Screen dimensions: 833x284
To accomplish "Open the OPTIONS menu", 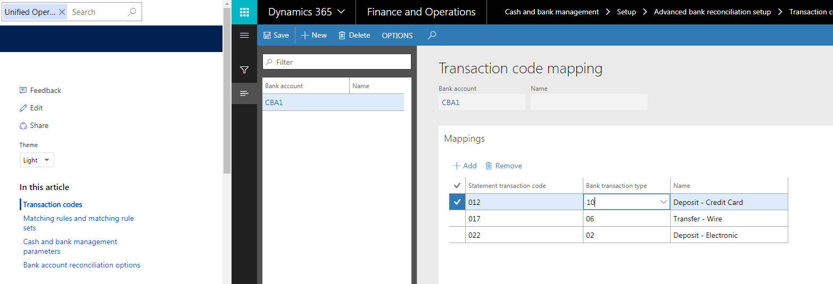I will click(x=397, y=36).
